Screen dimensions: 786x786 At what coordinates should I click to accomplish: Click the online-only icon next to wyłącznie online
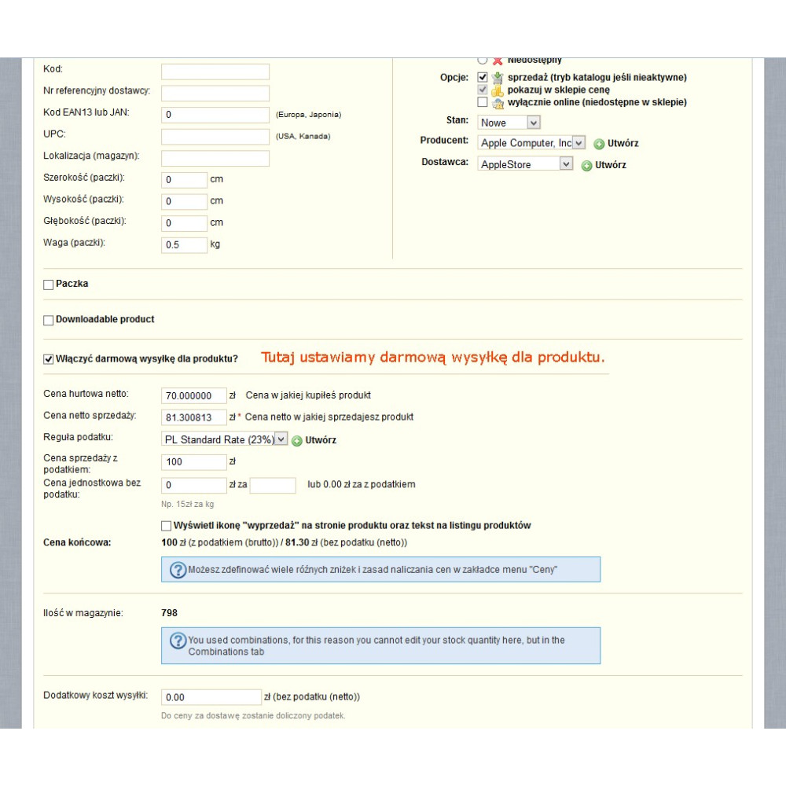pos(498,103)
